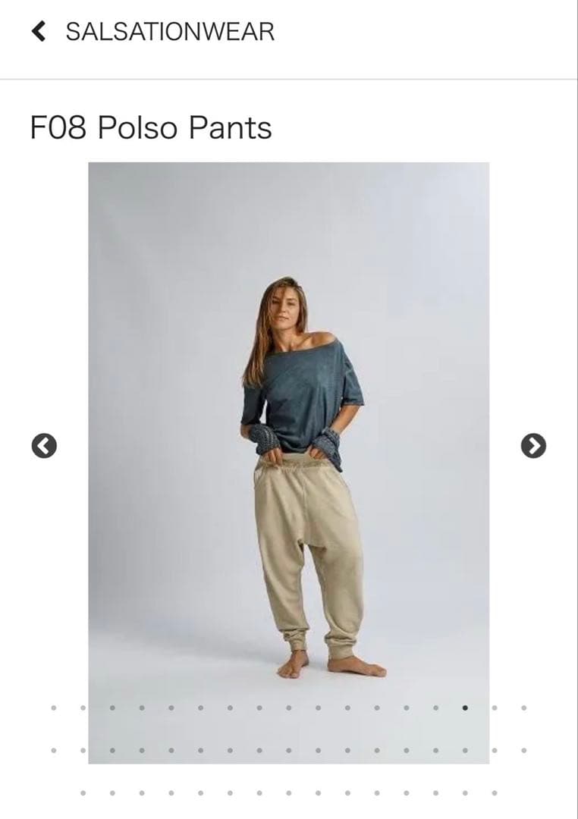
Task: Choose the dot just before the active dot
Action: pyautogui.click(x=436, y=708)
